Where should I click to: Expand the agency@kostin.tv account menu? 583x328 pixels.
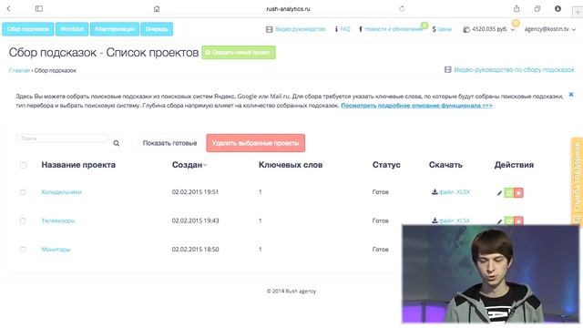(x=549, y=29)
